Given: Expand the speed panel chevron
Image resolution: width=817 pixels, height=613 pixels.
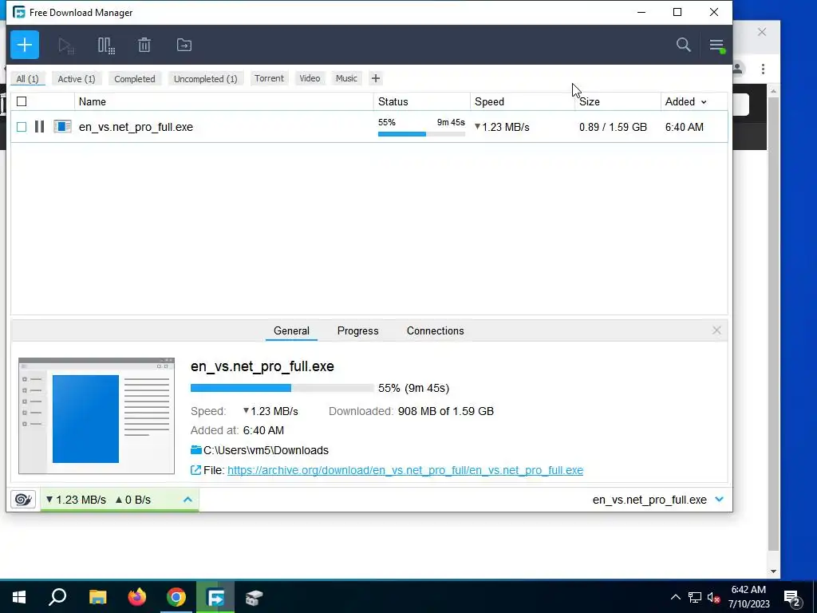Looking at the screenshot, I should point(187,500).
